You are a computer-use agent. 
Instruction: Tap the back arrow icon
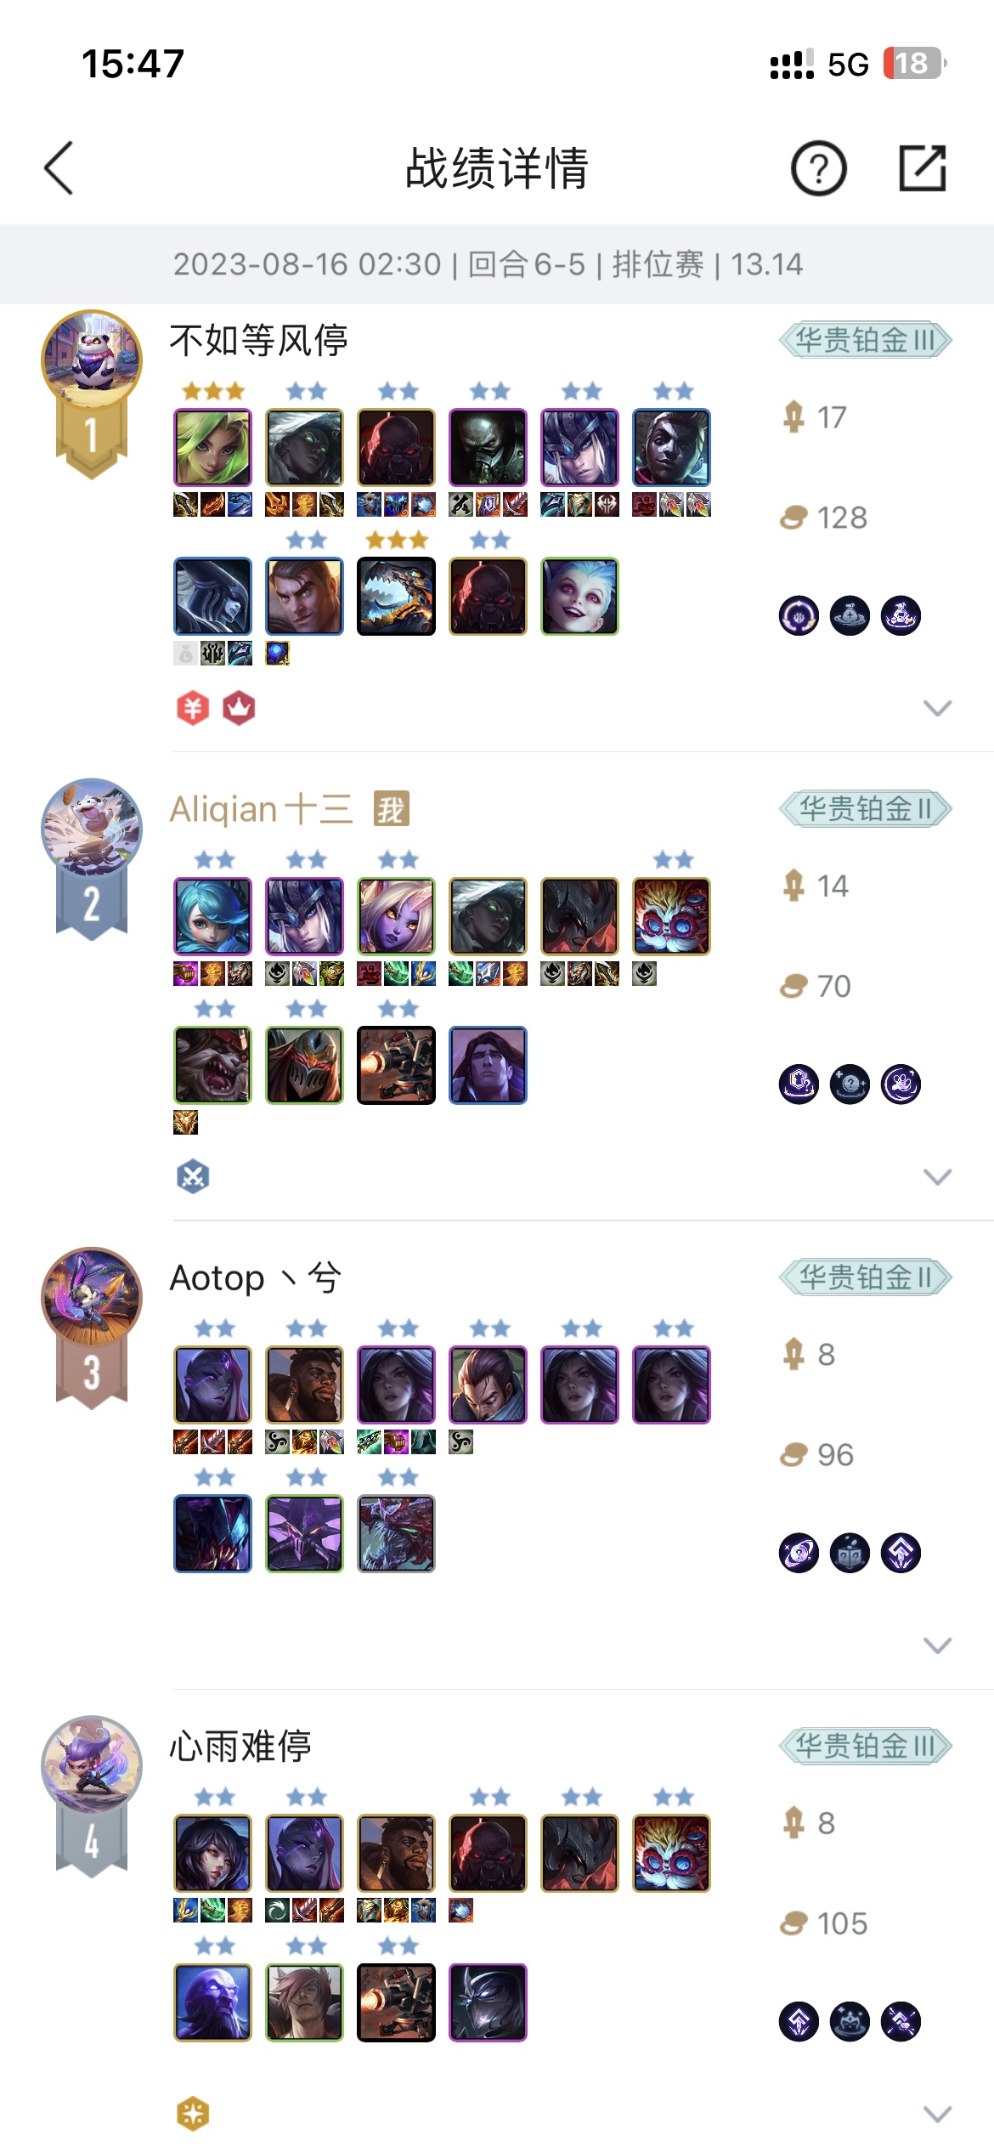click(x=59, y=168)
